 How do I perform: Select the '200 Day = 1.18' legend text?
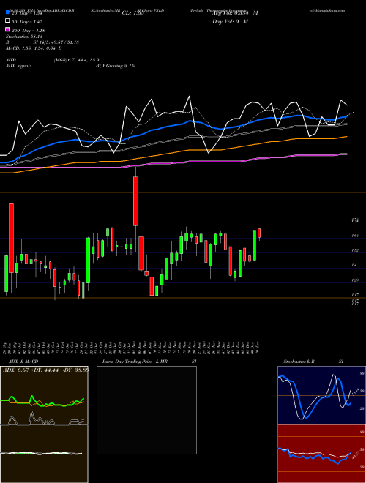click(x=28, y=31)
